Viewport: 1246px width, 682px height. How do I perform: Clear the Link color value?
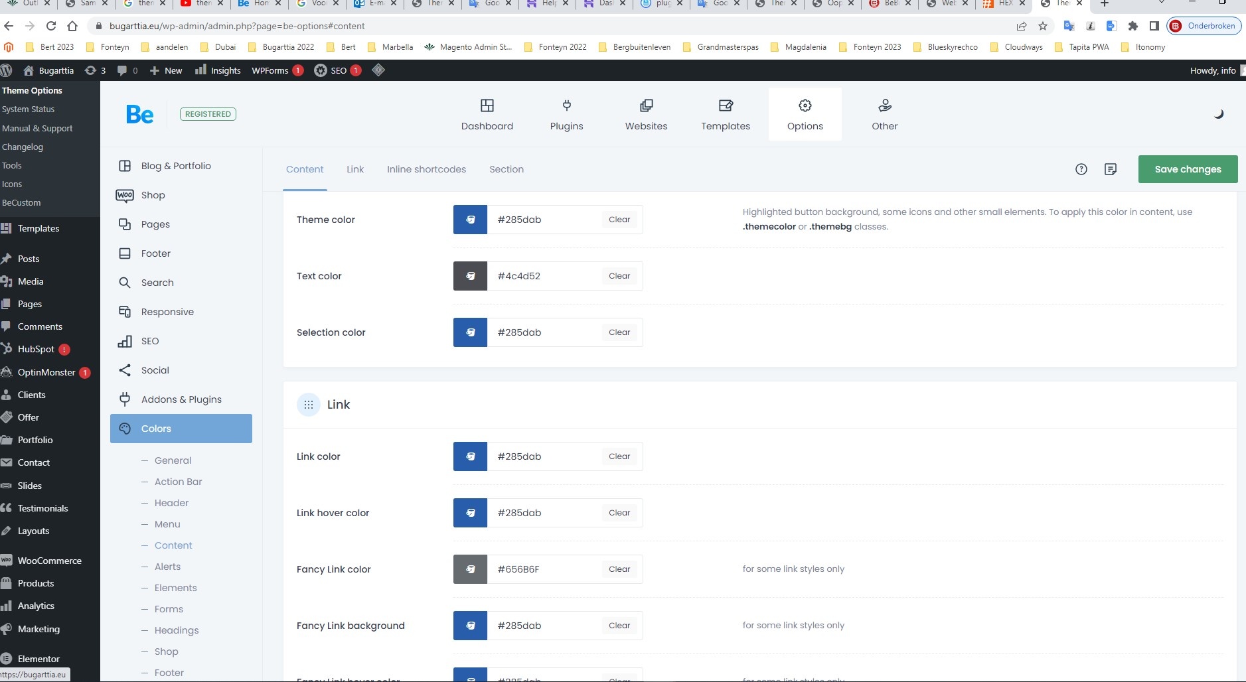[619, 456]
